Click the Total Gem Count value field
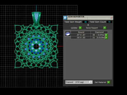The width and height of the screenshot is (127, 95). coord(109,22)
